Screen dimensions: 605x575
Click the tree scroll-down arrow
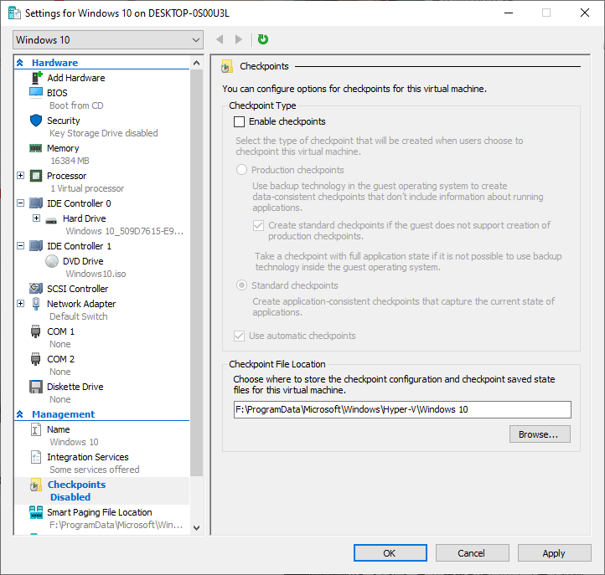(x=196, y=528)
